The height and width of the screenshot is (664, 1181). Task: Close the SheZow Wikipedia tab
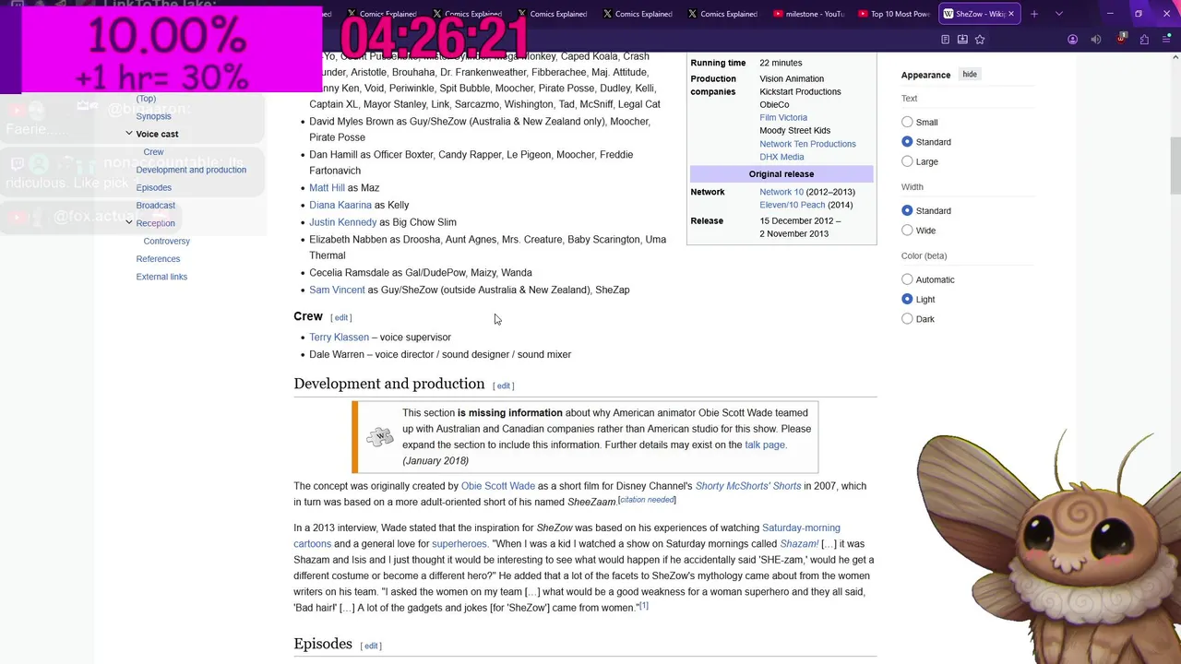click(x=1010, y=14)
